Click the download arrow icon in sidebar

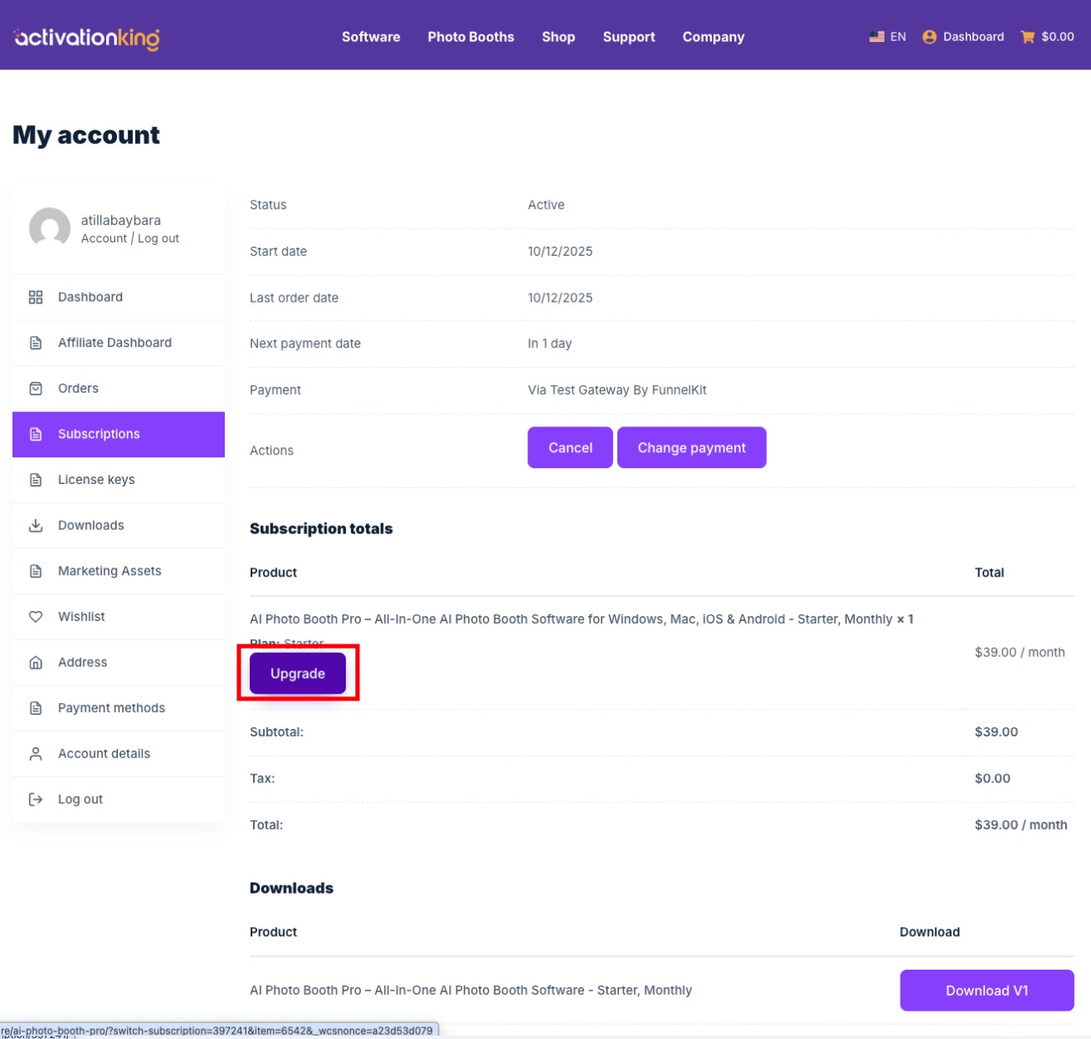tap(36, 526)
